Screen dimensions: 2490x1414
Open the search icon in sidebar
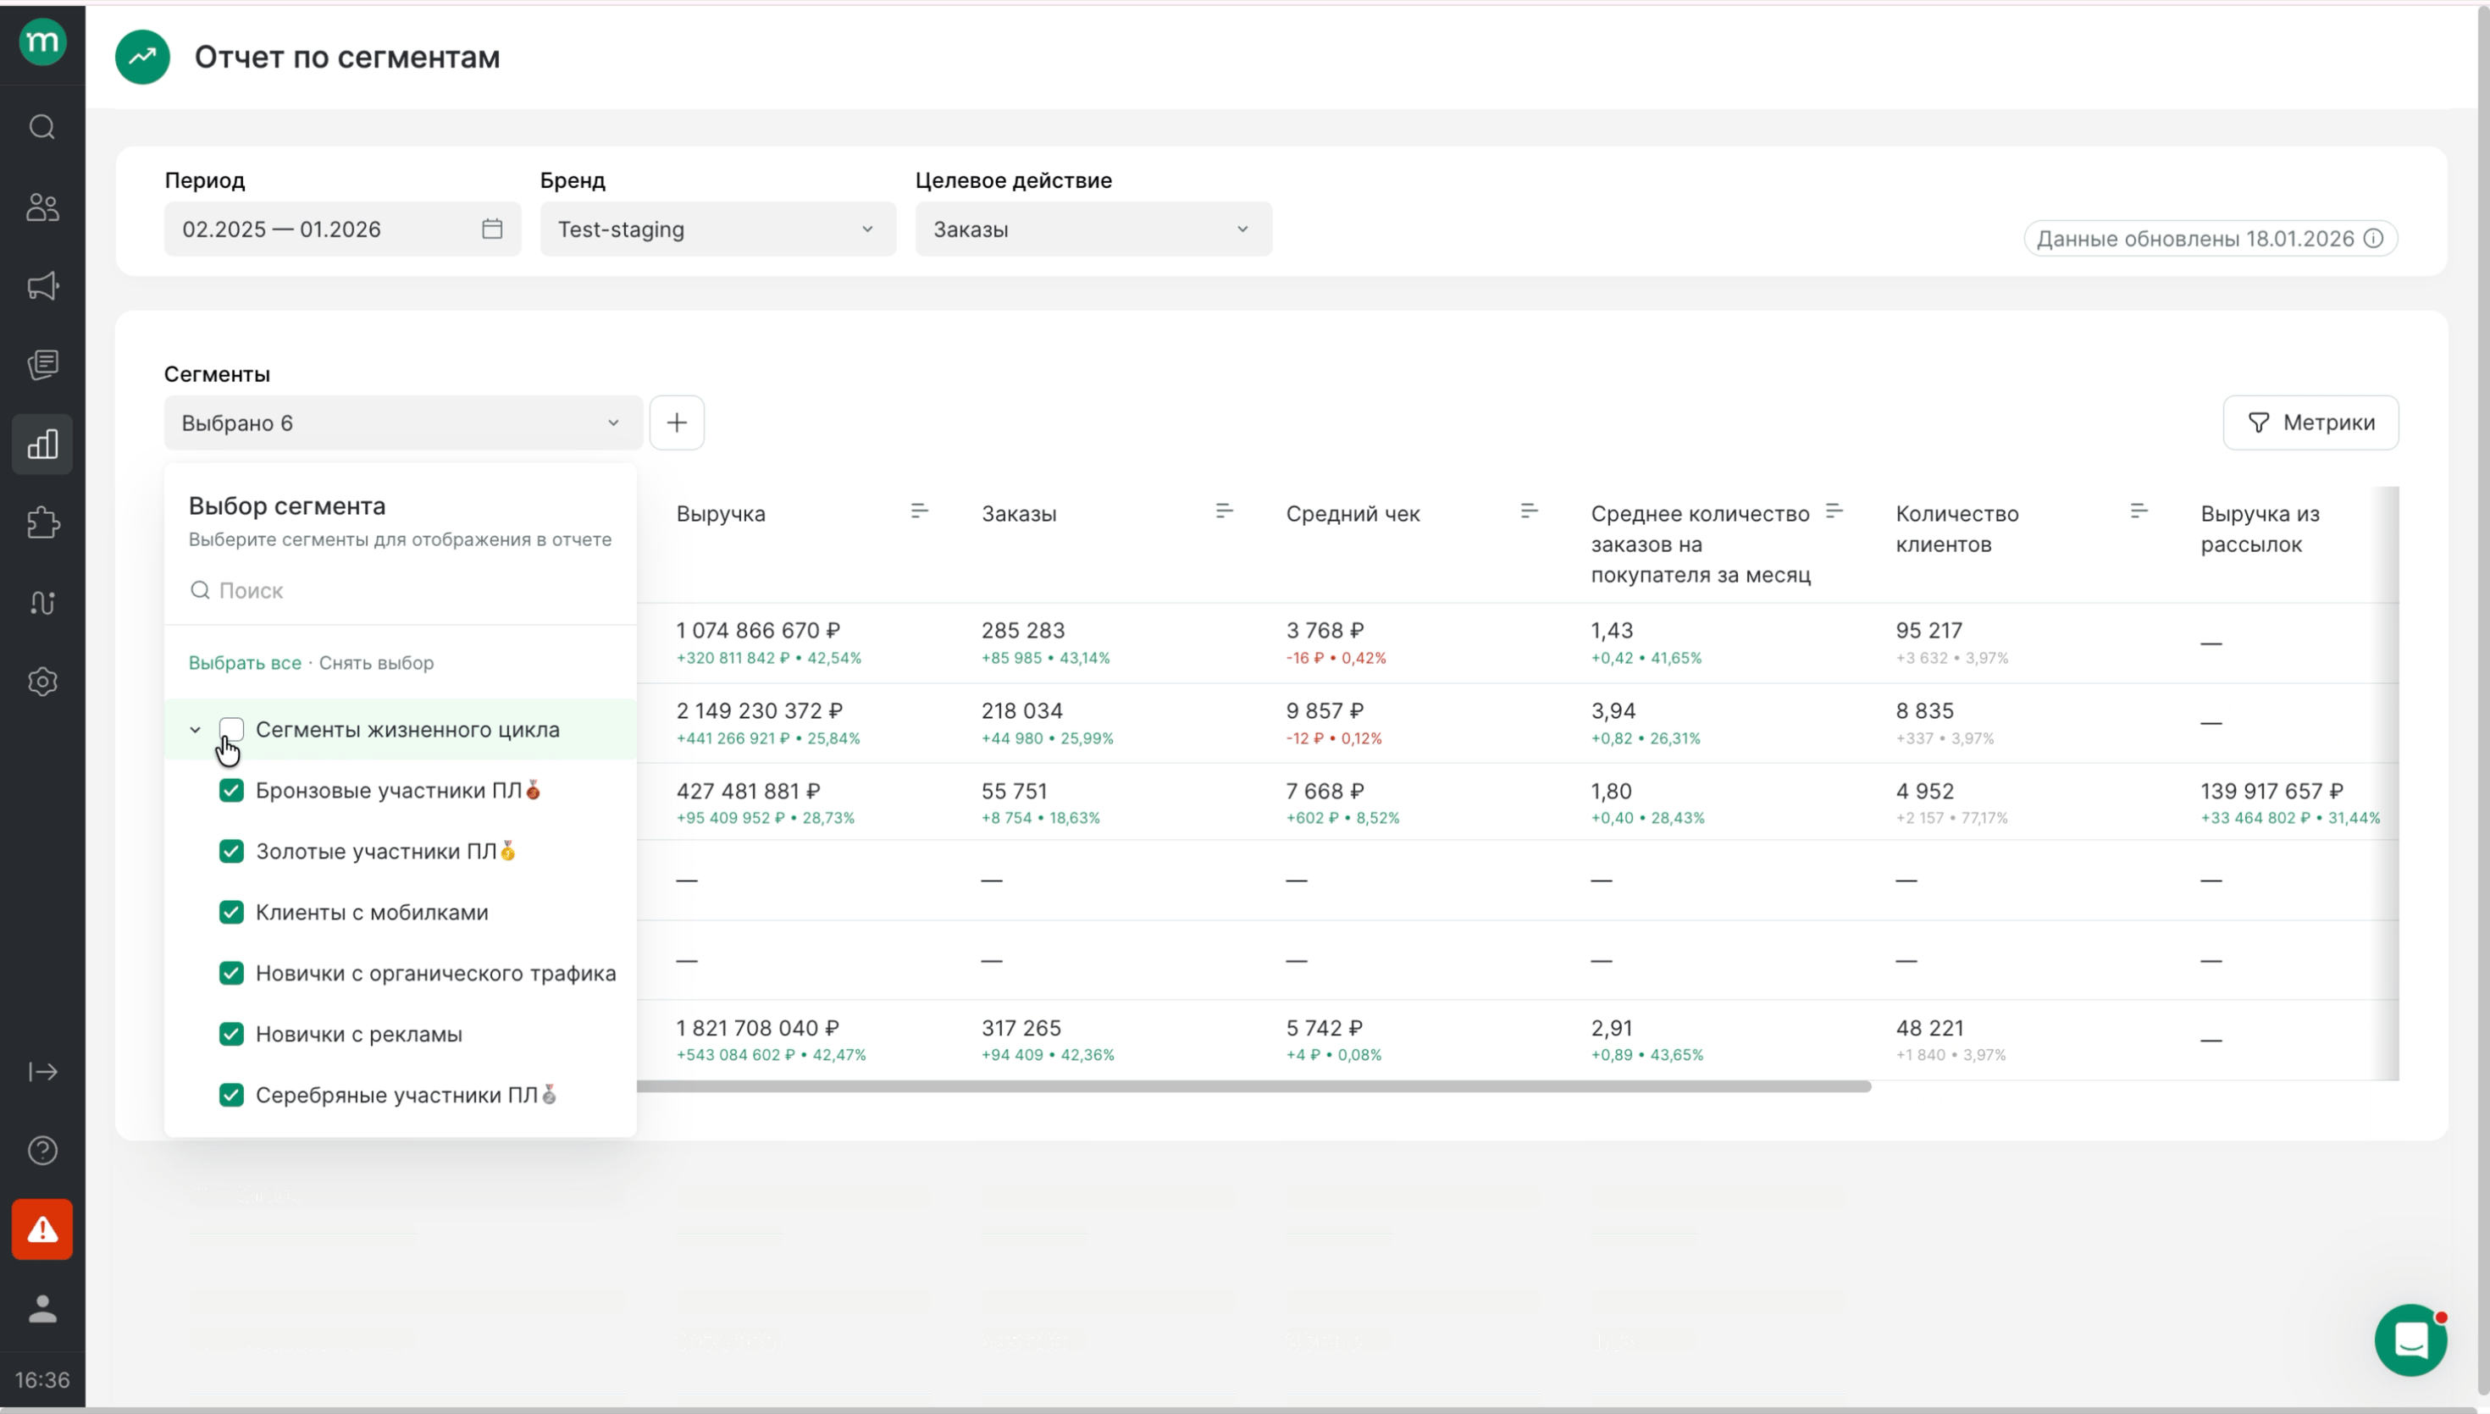[x=41, y=127]
